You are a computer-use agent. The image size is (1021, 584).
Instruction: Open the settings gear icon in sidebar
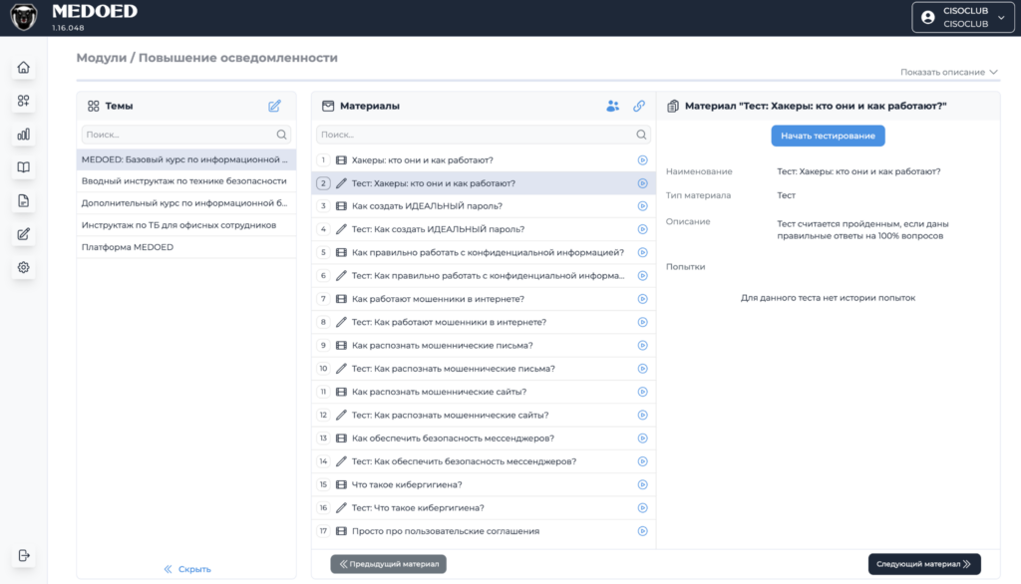pos(24,267)
